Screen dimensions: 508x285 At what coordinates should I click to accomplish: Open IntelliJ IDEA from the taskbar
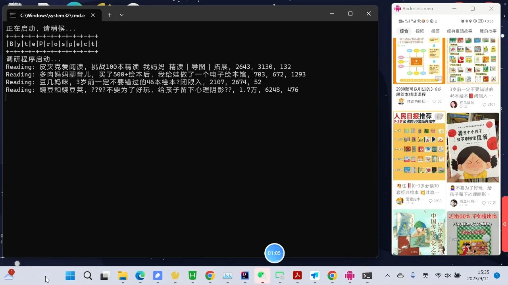244,275
